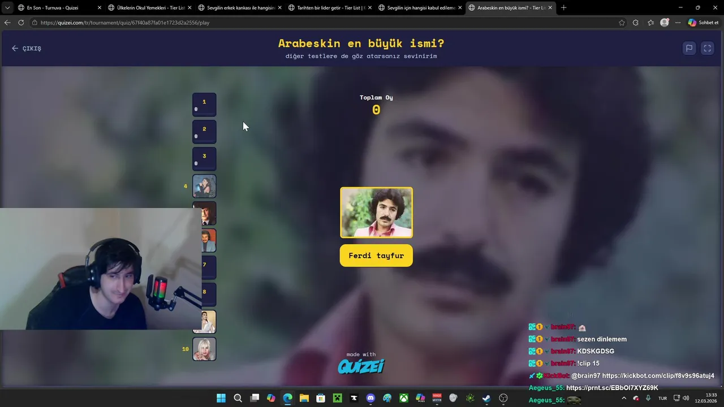
Task: Open volume control in tray
Action: point(686,398)
